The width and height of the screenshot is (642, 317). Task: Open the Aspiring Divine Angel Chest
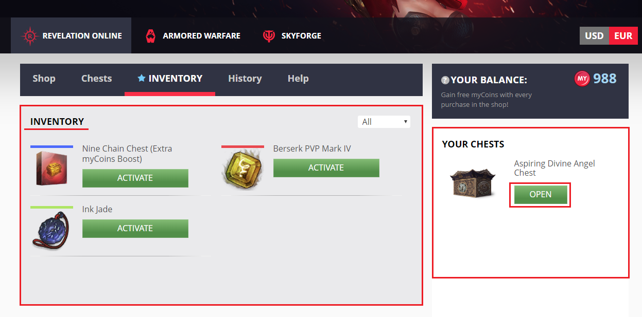pos(541,194)
